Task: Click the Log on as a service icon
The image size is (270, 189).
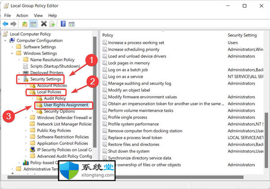Action: point(104,76)
